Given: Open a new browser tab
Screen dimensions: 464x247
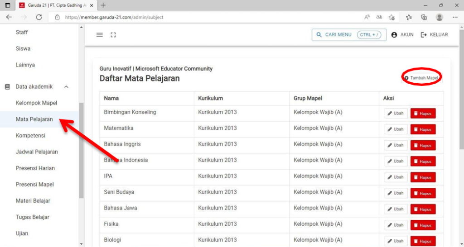Looking at the screenshot, I should (103, 5).
